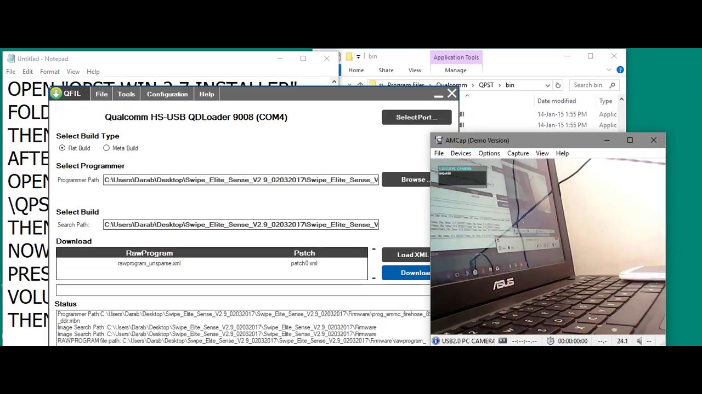Click the stopwatch icon in AMCap status bar

550,341
